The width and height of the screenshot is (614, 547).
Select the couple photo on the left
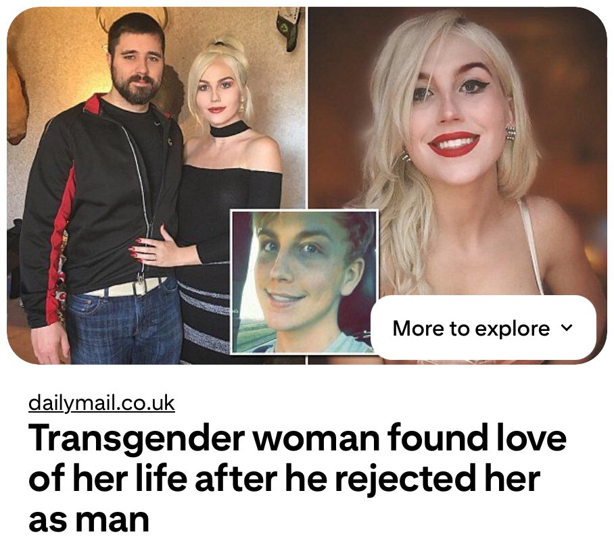click(156, 185)
